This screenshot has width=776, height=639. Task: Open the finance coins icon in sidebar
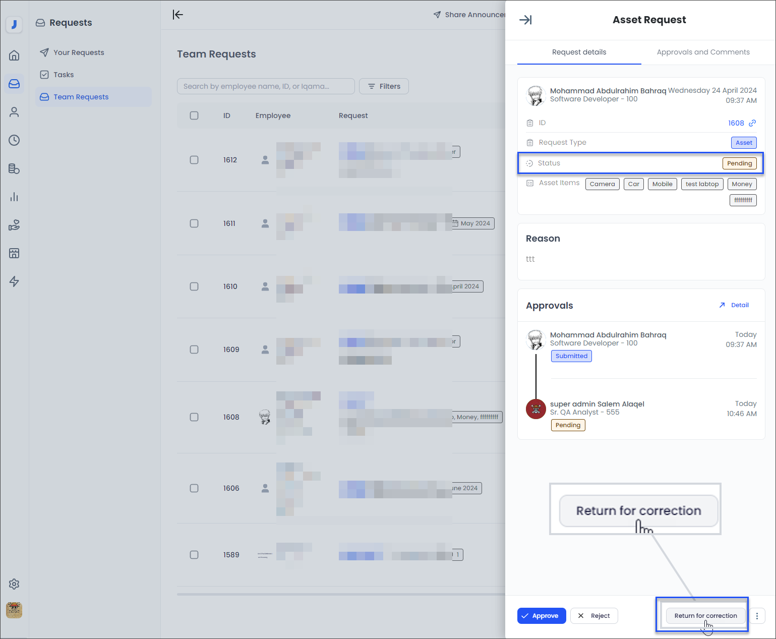point(14,168)
